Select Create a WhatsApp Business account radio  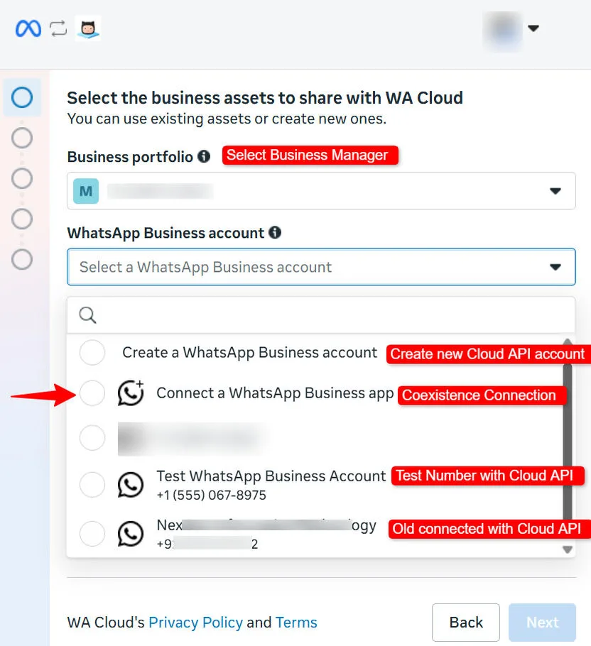92,353
